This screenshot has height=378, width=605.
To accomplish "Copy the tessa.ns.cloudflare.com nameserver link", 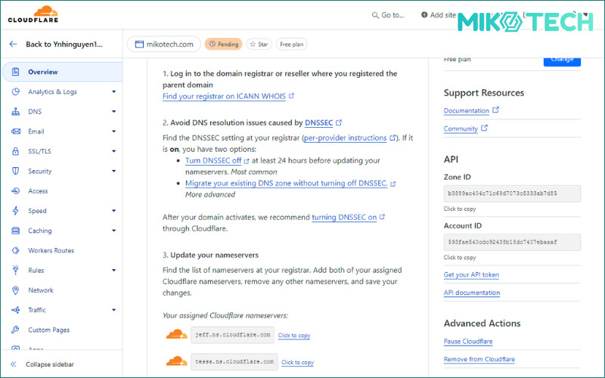I will pyautogui.click(x=297, y=363).
